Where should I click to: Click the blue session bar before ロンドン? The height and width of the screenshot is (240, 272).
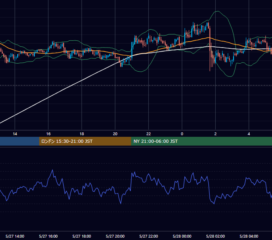point(20,141)
